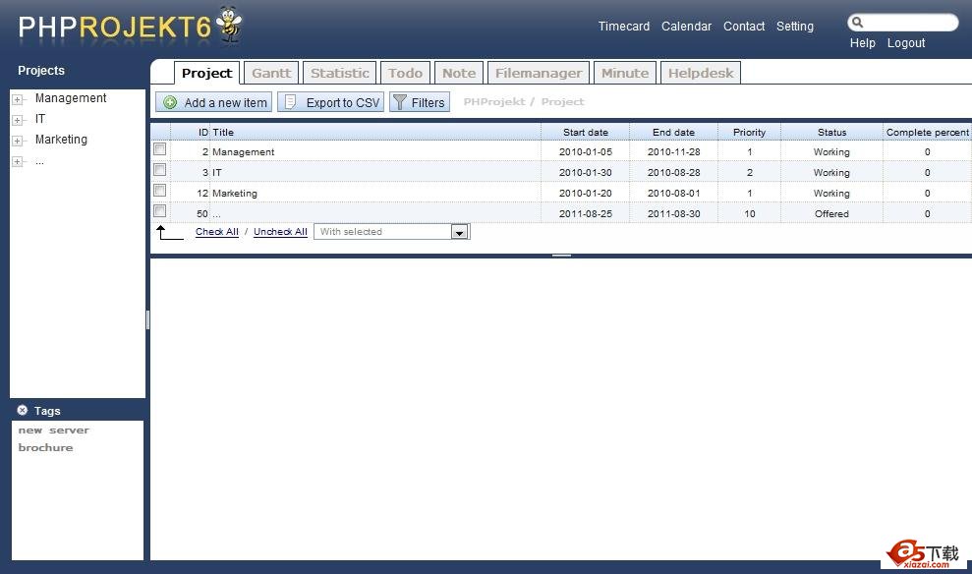Click the 'brochure' tag
Screen dimensions: 972x574
click(x=45, y=447)
